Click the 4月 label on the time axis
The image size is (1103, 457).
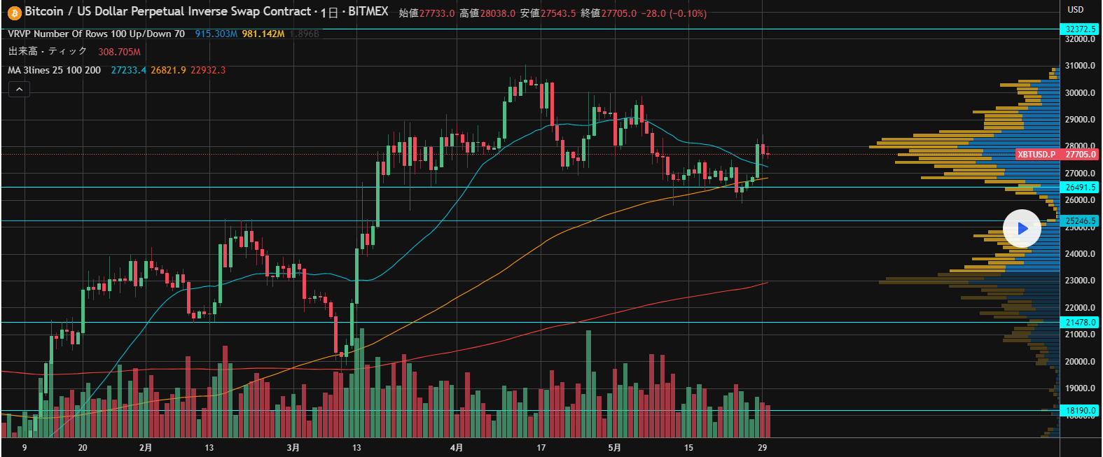[x=457, y=448]
